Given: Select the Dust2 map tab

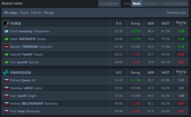Looking at the screenshot, I should point(24,12).
